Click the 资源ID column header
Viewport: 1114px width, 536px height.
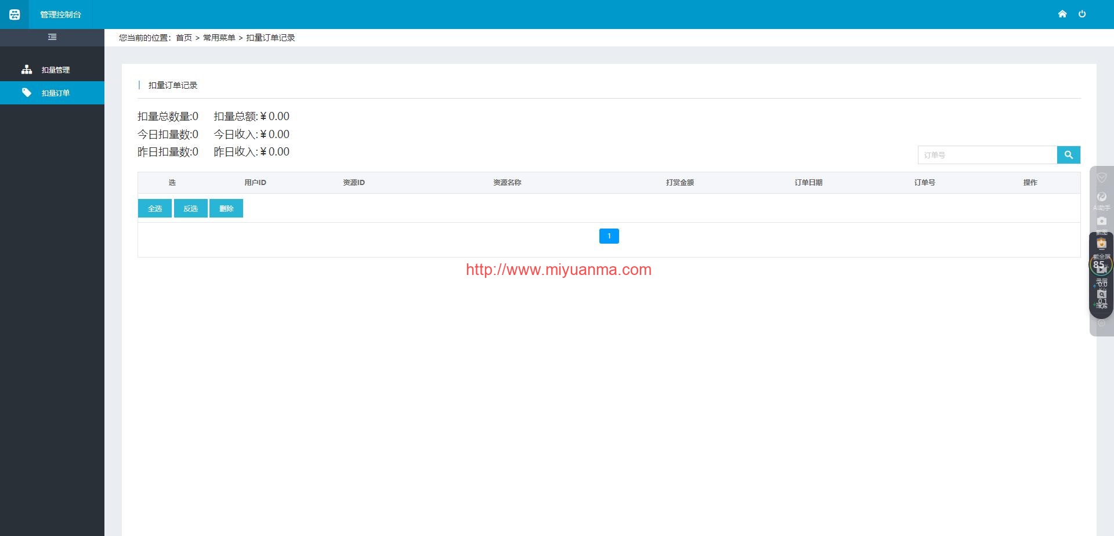(x=354, y=183)
